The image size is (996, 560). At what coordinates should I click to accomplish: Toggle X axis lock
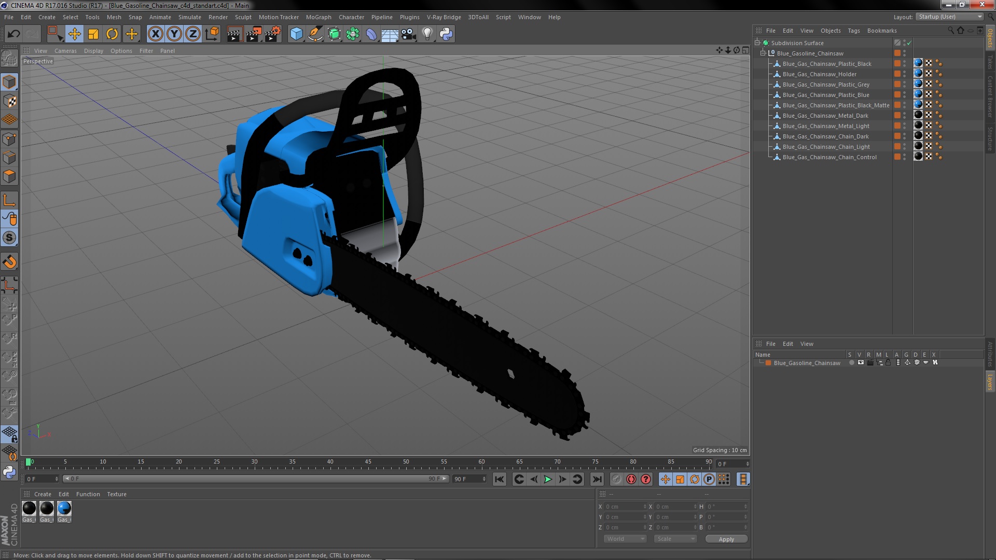155,34
